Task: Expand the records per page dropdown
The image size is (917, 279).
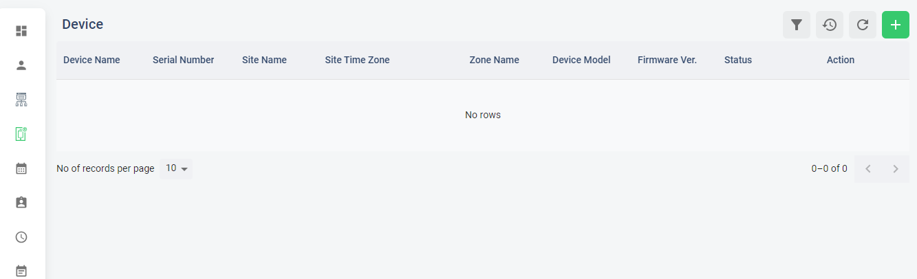Action: [x=176, y=168]
